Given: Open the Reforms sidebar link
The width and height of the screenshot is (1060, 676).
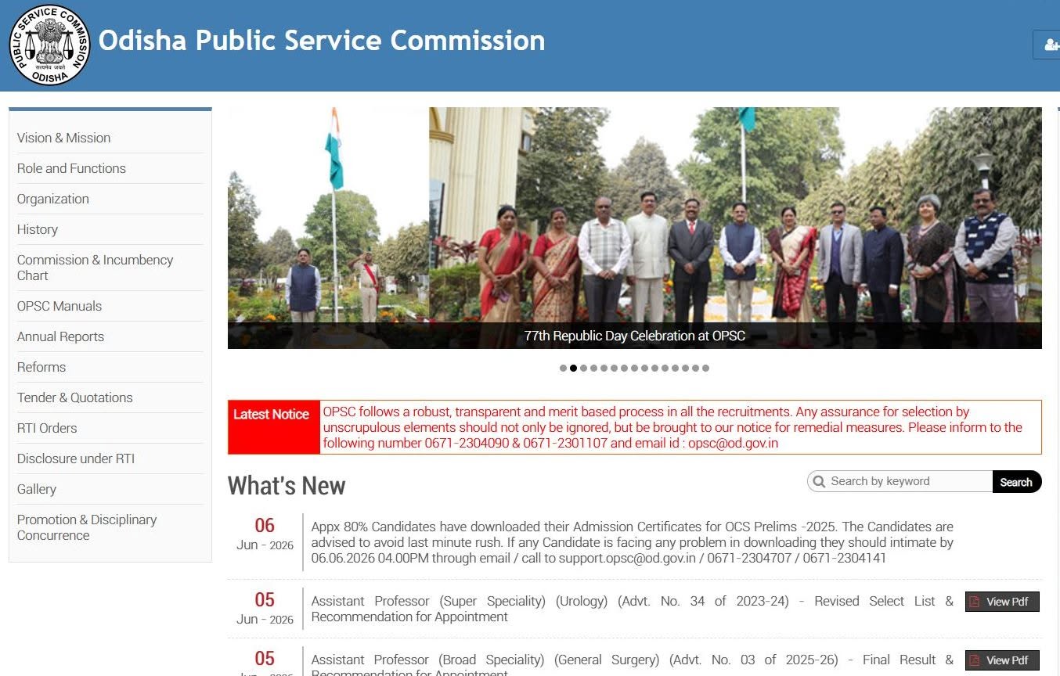Looking at the screenshot, I should point(41,367).
